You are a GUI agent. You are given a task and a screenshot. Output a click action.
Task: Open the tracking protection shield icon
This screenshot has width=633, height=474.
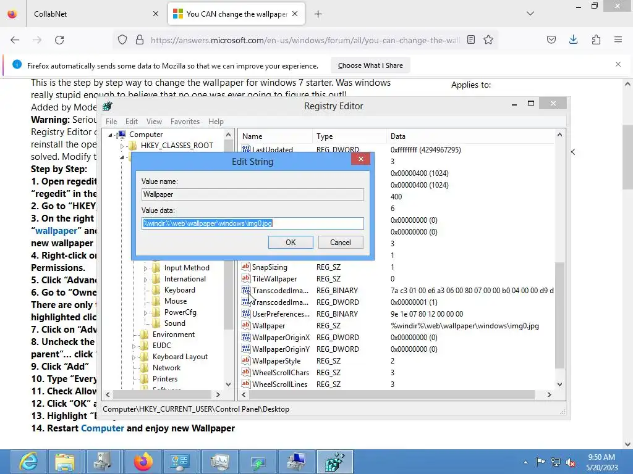click(122, 40)
